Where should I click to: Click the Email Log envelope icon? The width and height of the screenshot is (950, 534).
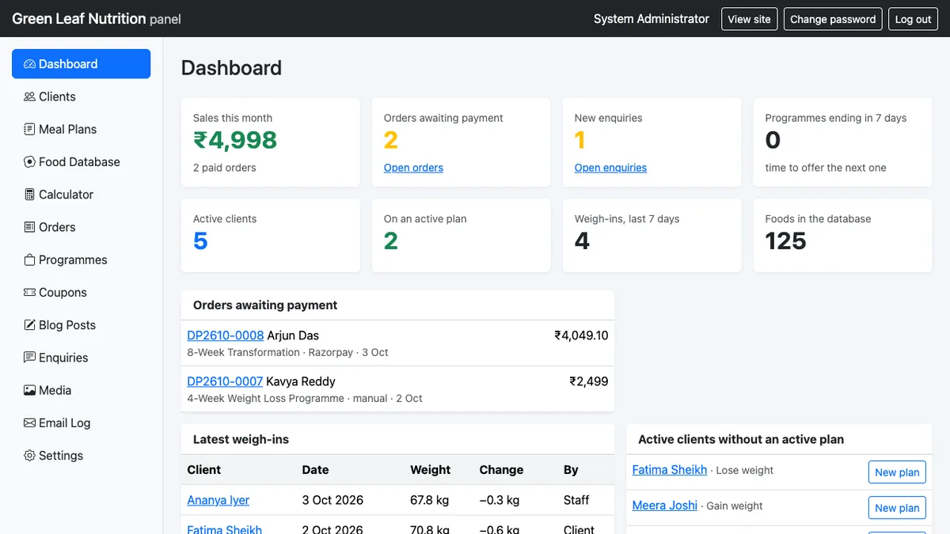pyautogui.click(x=29, y=422)
